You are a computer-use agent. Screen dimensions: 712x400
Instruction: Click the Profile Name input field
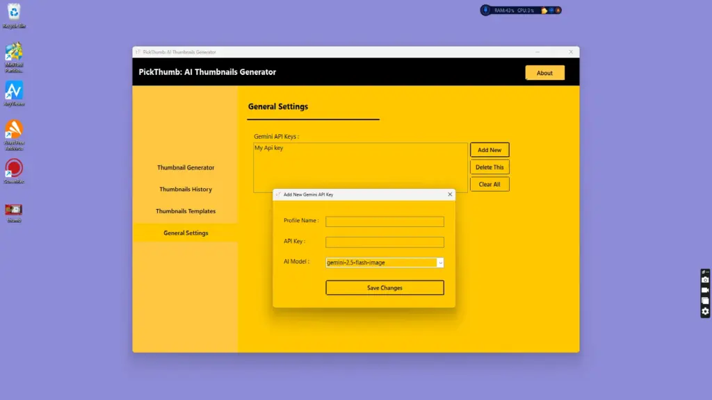(x=385, y=221)
